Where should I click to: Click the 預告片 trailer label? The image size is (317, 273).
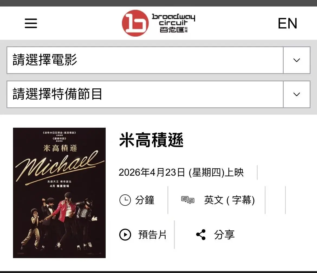click(152, 235)
